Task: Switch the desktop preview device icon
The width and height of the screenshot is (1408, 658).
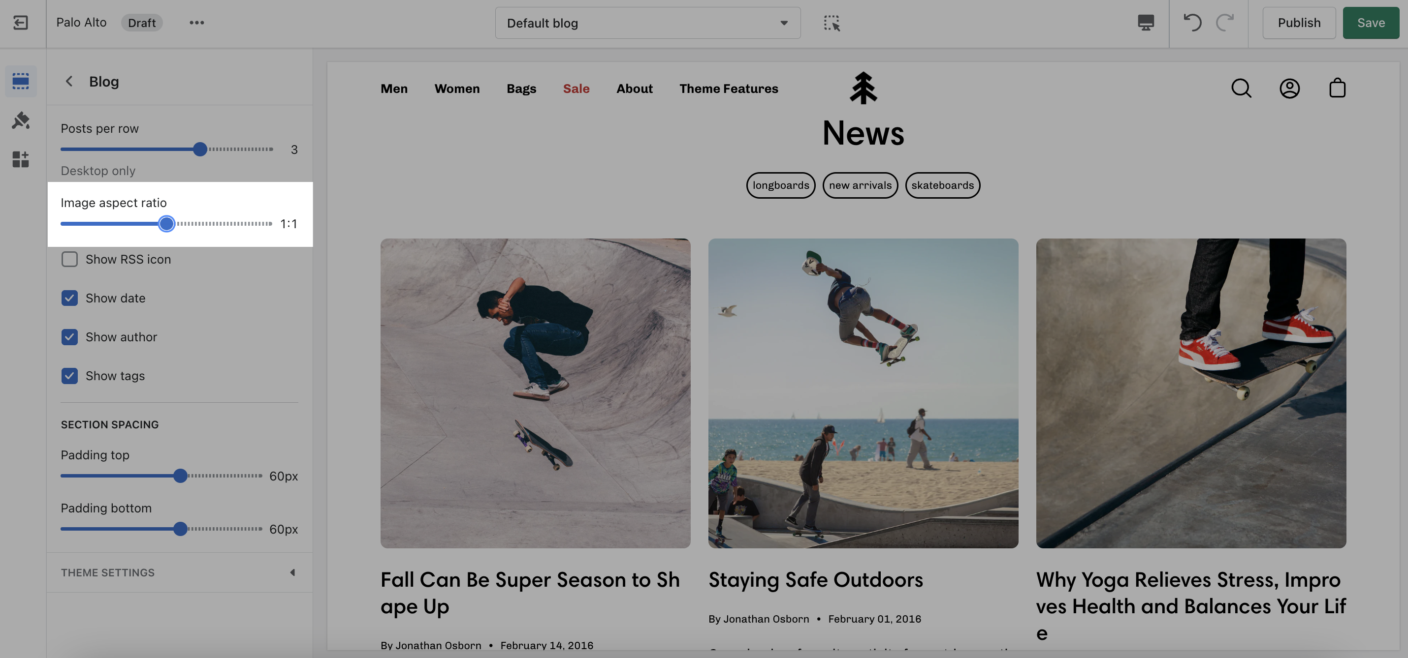Action: tap(1146, 23)
